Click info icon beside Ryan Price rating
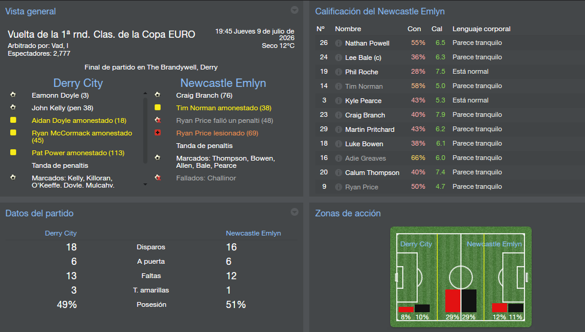 (339, 187)
